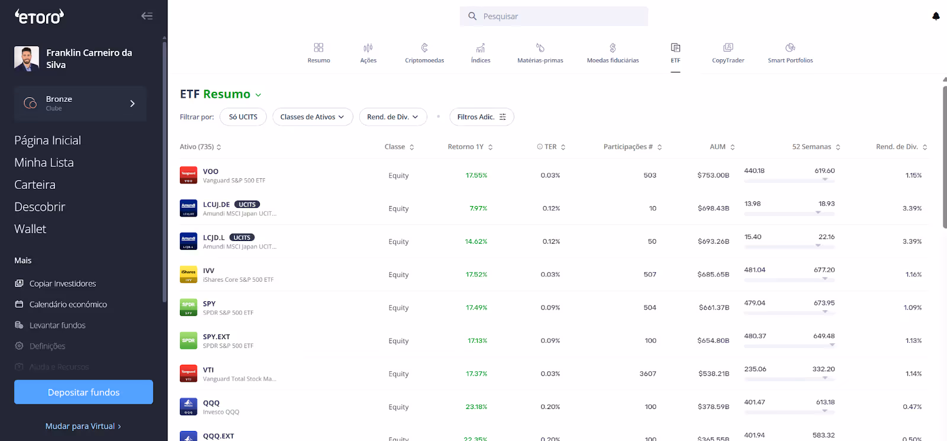Click the SPY 52-week range bar

click(x=789, y=312)
